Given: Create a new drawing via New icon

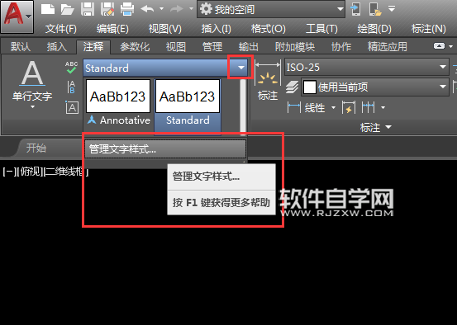Looking at the screenshot, I should [48, 9].
